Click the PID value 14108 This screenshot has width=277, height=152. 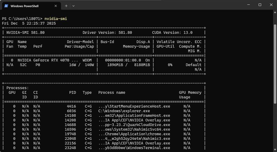[70, 116]
